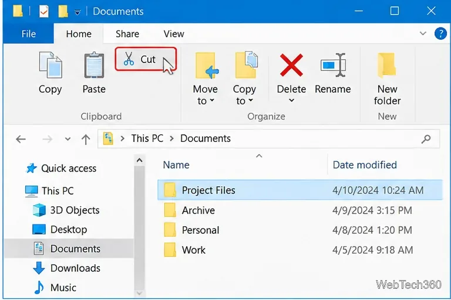The height and width of the screenshot is (300, 451).
Task: Open the File menu tab
Action: 28,34
